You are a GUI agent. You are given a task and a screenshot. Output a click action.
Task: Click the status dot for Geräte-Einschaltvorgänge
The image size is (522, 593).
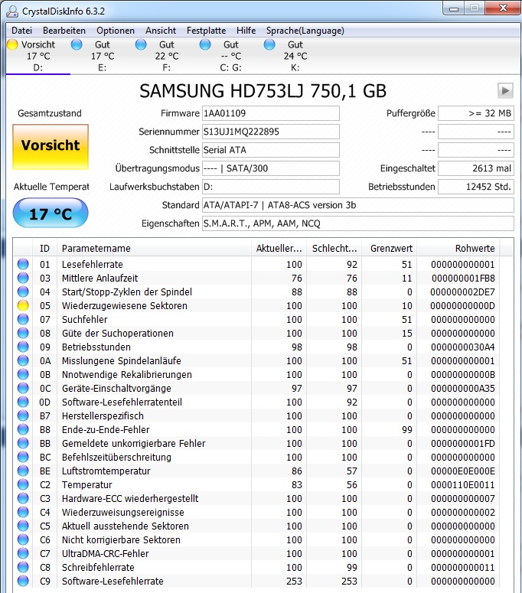pyautogui.click(x=23, y=388)
